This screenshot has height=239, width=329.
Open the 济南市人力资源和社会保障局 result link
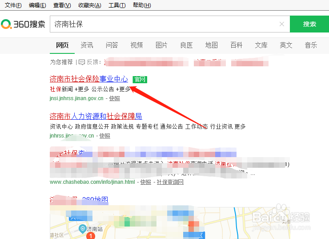96,116
